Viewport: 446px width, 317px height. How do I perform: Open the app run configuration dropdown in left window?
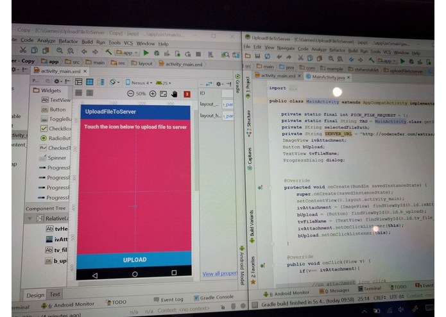[127, 53]
